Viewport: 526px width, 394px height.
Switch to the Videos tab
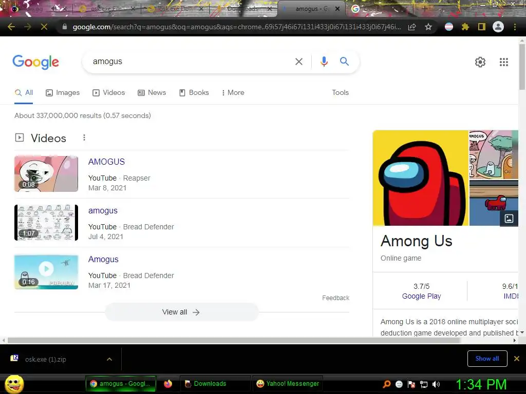point(109,93)
